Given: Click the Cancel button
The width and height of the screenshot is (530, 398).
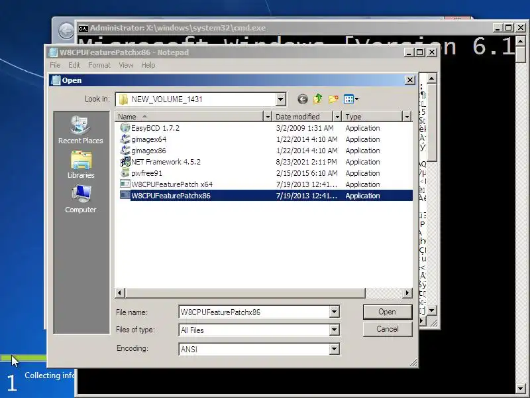Looking at the screenshot, I should (388, 329).
